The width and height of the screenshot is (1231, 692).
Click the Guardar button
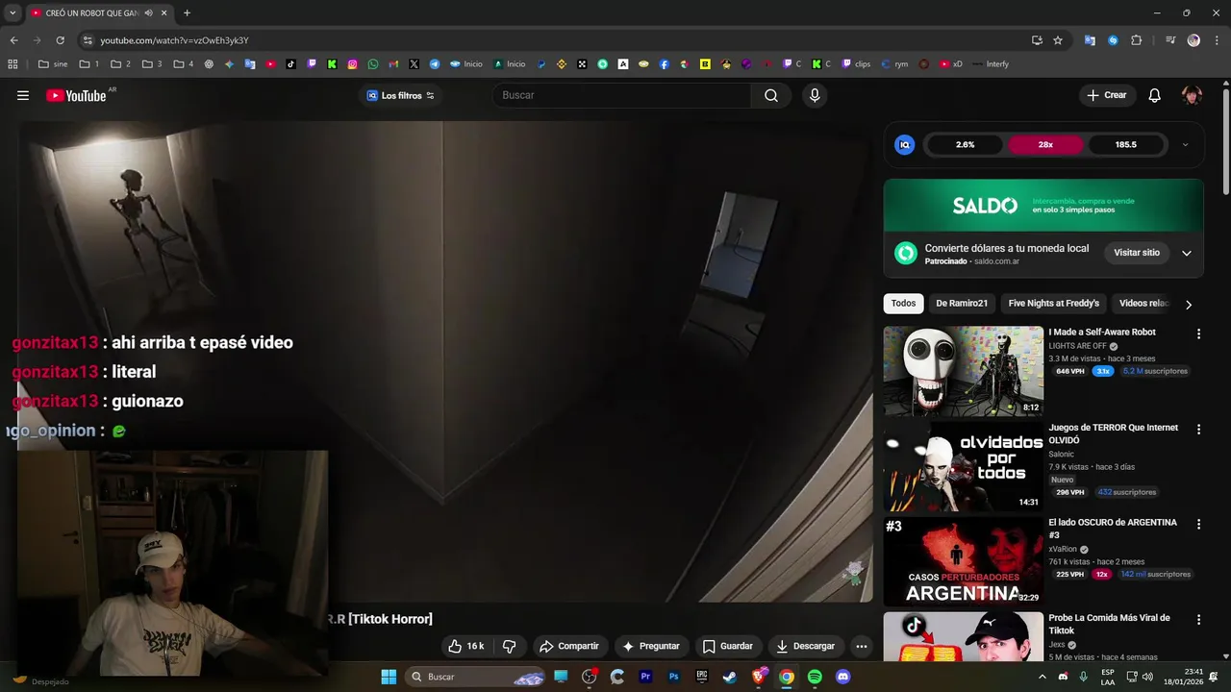(x=728, y=646)
